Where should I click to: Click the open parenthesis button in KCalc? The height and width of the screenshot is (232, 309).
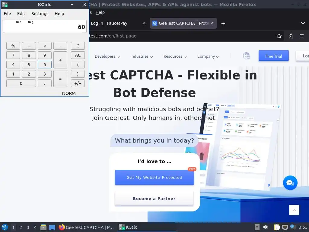tap(78, 65)
